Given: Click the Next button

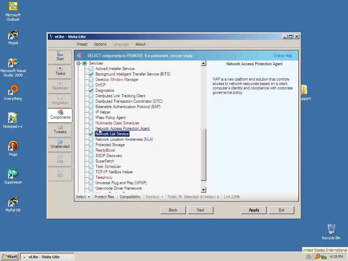Looking at the screenshot, I should coord(201,210).
